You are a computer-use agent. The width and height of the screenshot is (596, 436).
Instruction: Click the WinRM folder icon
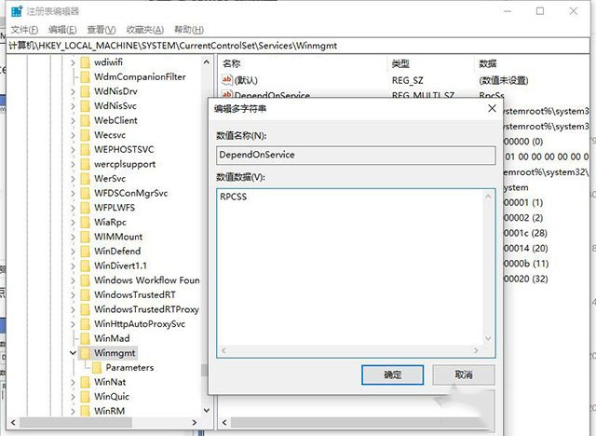click(x=85, y=411)
